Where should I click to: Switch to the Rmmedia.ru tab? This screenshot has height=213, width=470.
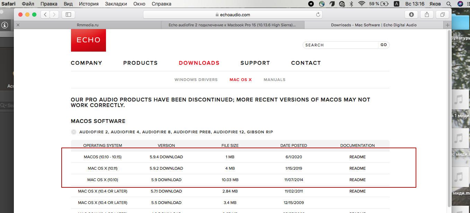coord(88,25)
